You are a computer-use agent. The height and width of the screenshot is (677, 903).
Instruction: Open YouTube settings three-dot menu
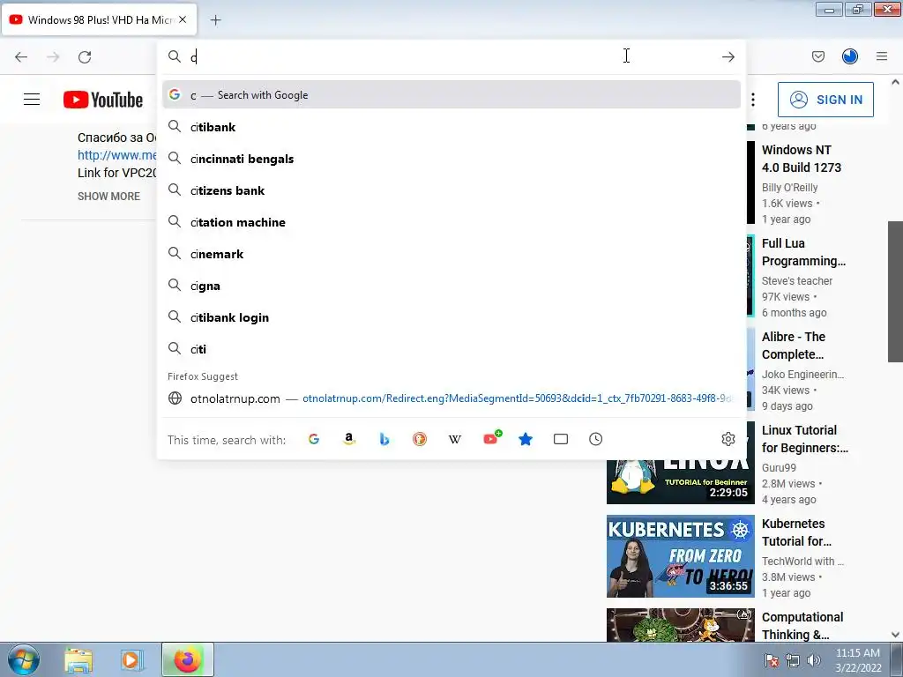pyautogui.click(x=753, y=100)
